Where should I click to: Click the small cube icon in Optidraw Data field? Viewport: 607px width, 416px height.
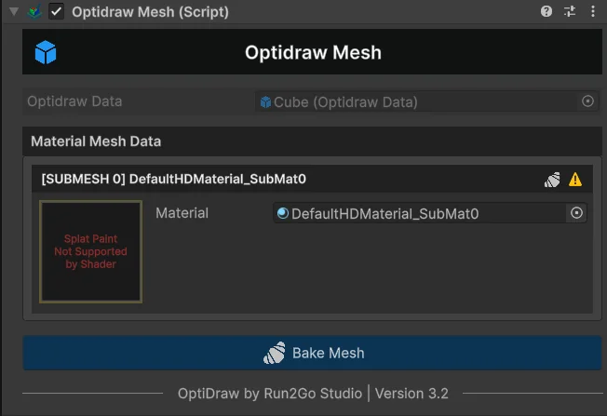(265, 102)
